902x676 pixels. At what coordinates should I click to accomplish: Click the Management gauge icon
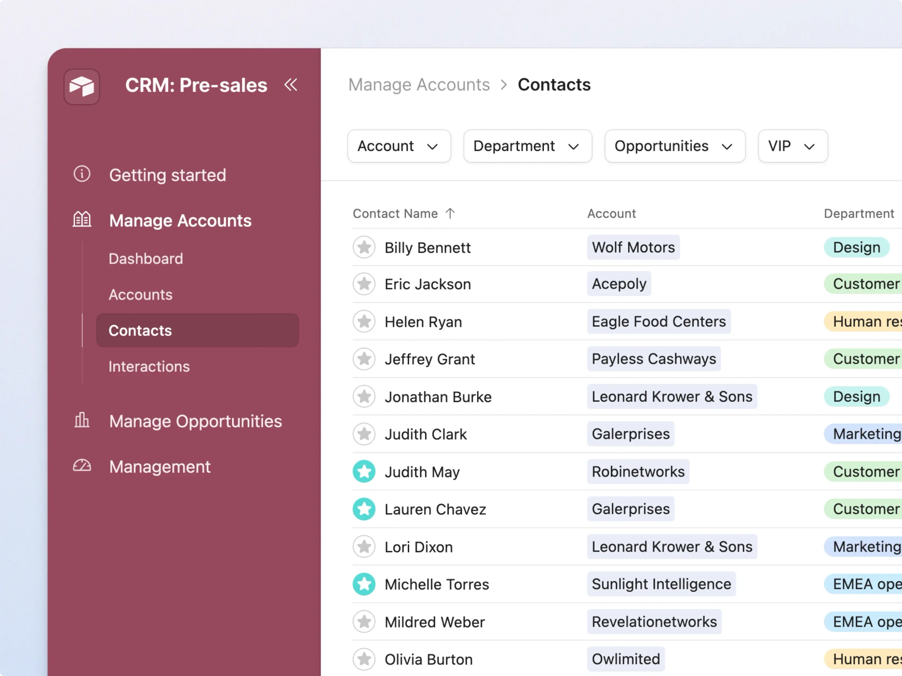[x=81, y=466]
